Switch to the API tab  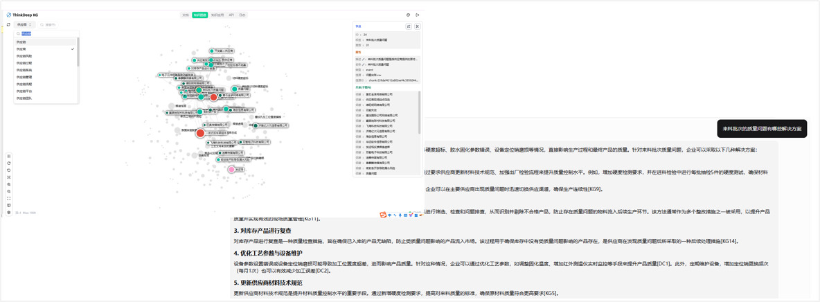click(231, 15)
